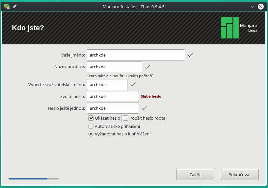
Task: Focus the uživatelské jméno input field
Action: pyautogui.click(x=107, y=84)
